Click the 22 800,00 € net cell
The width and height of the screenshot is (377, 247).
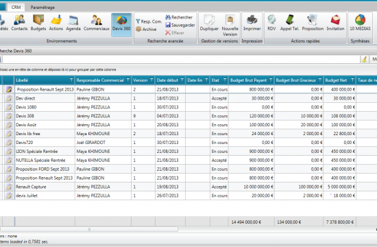[x=340, y=134]
